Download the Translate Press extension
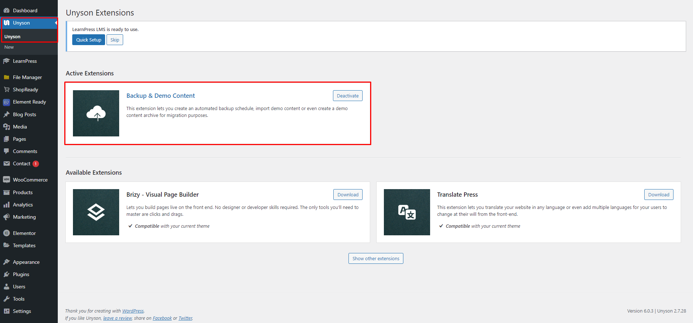693x323 pixels. 659,195
